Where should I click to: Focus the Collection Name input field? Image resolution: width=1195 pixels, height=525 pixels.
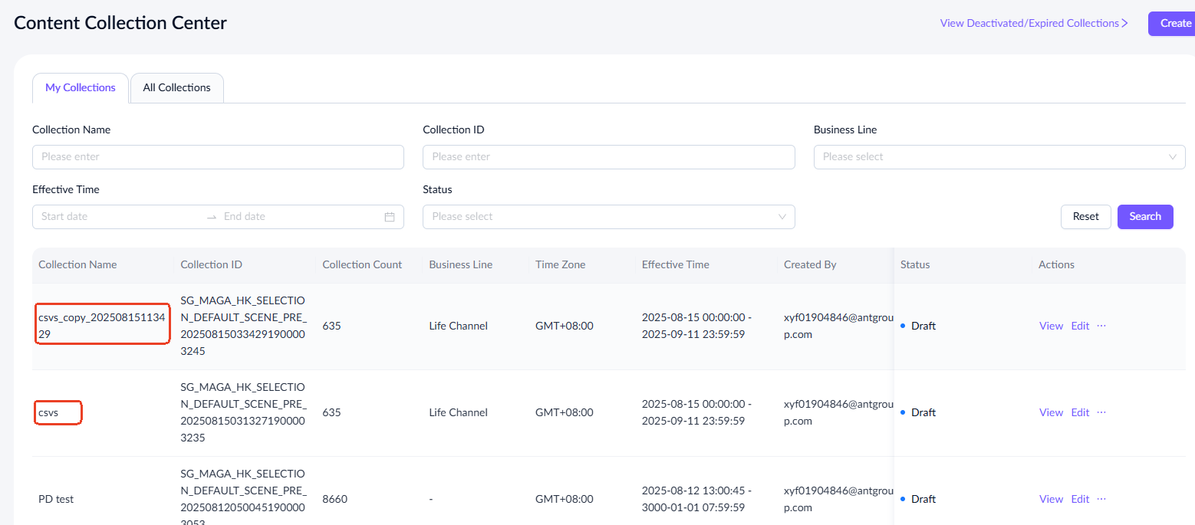[218, 157]
